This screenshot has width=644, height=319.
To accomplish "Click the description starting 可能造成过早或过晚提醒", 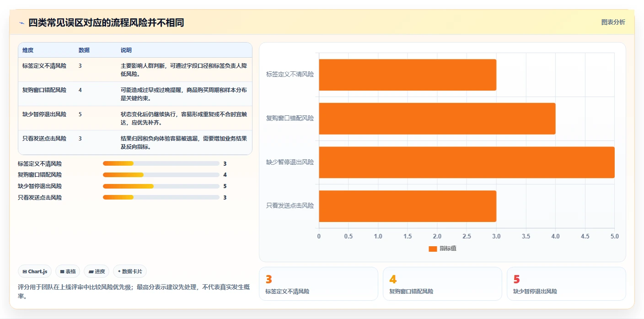I will [183, 94].
